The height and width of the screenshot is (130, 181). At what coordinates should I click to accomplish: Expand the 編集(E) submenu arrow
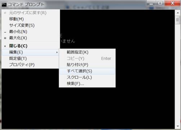tap(57, 52)
